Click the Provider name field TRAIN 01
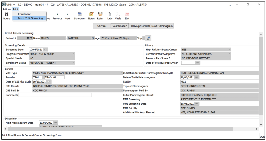 pyautogui.click(x=55, y=77)
